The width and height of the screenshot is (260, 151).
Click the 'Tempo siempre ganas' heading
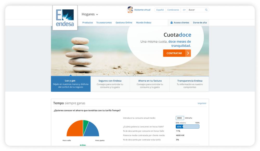[69, 103]
